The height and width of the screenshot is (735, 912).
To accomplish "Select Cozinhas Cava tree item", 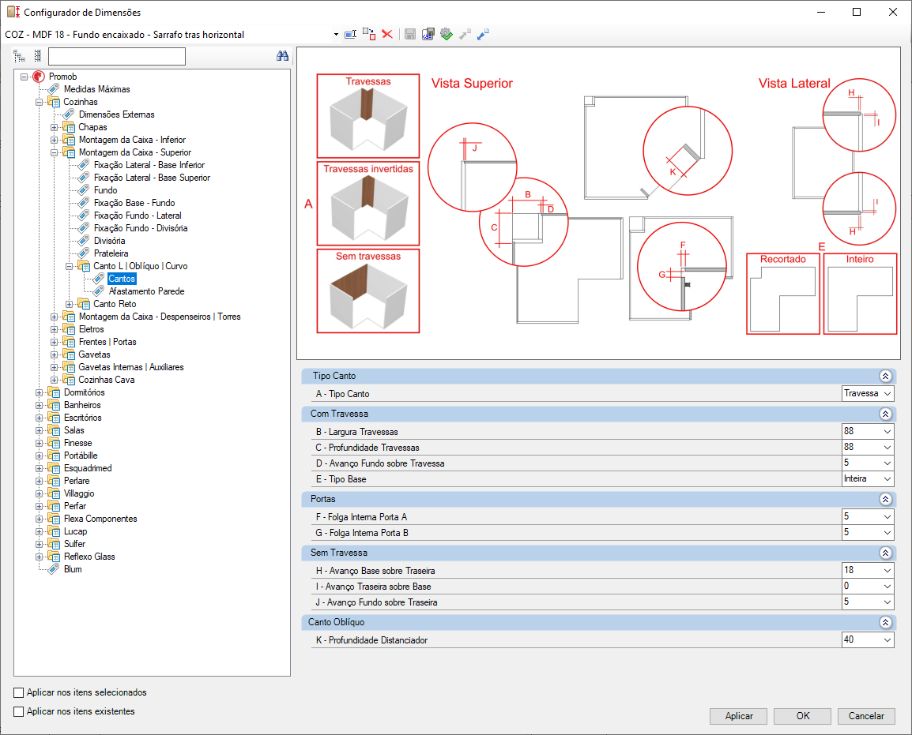I will (107, 380).
